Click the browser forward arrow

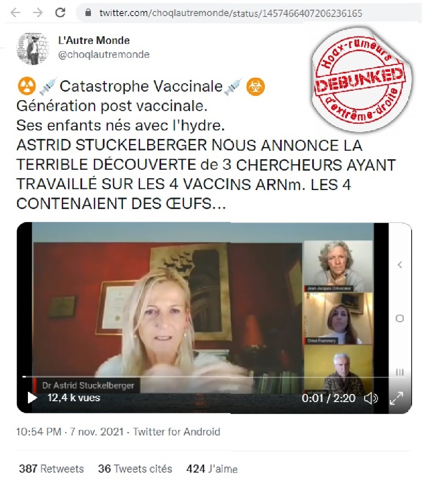coord(38,13)
